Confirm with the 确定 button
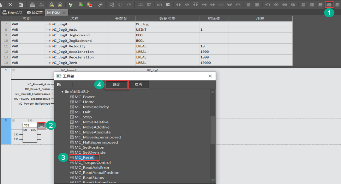The width and height of the screenshot is (341, 184). click(x=117, y=84)
